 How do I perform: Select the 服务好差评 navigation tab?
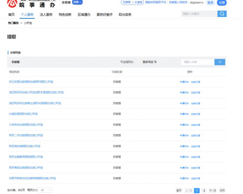point(104,15)
